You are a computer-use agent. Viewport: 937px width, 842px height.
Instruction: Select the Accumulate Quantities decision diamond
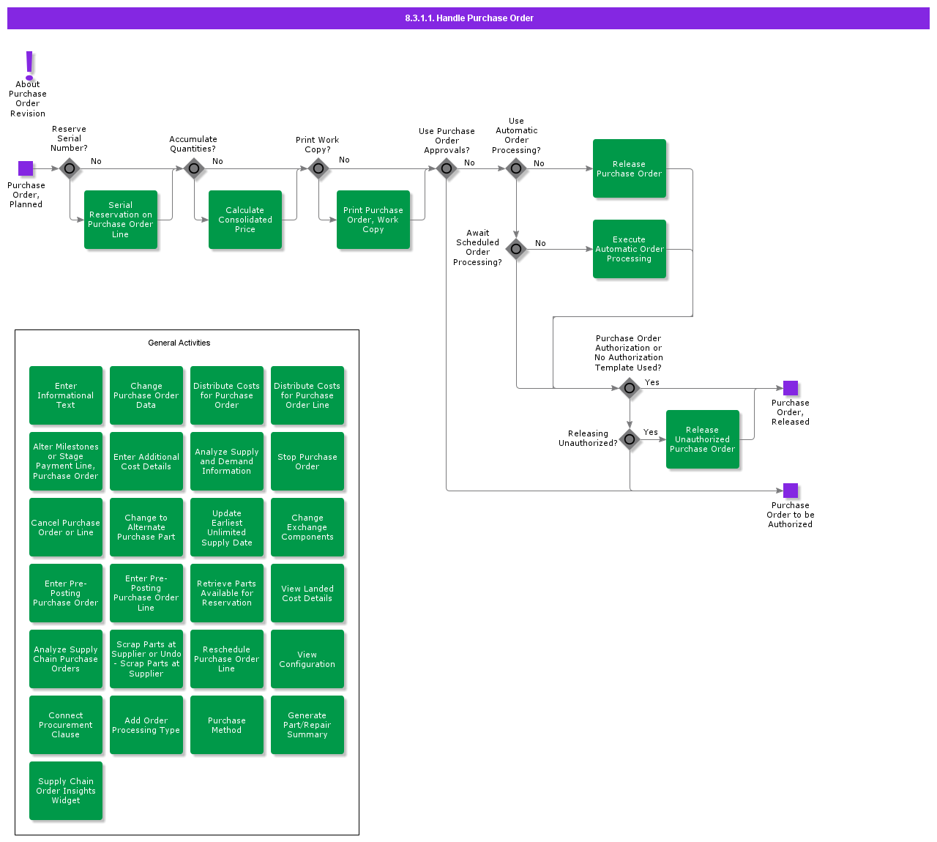tap(194, 168)
